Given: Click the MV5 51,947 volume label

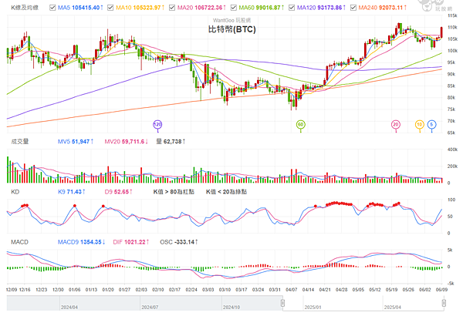Looking at the screenshot, I should (76, 142).
